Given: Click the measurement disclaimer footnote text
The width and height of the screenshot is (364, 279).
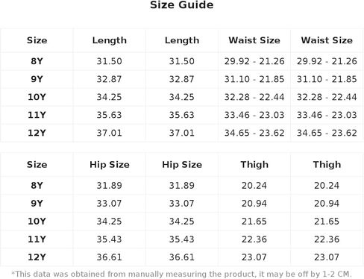Looking at the screenshot, I should pos(182,274).
